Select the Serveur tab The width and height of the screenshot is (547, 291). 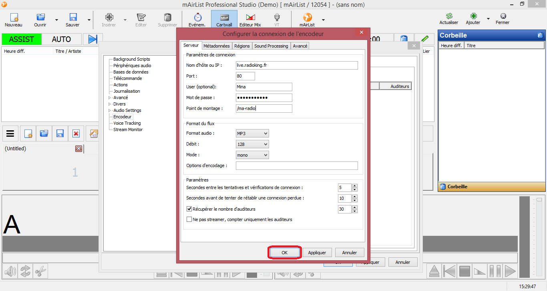pos(191,46)
